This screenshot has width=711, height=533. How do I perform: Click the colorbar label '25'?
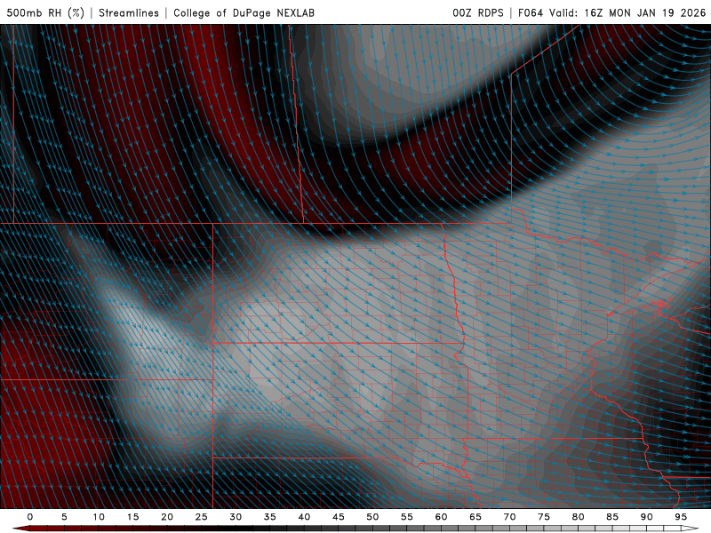202,517
